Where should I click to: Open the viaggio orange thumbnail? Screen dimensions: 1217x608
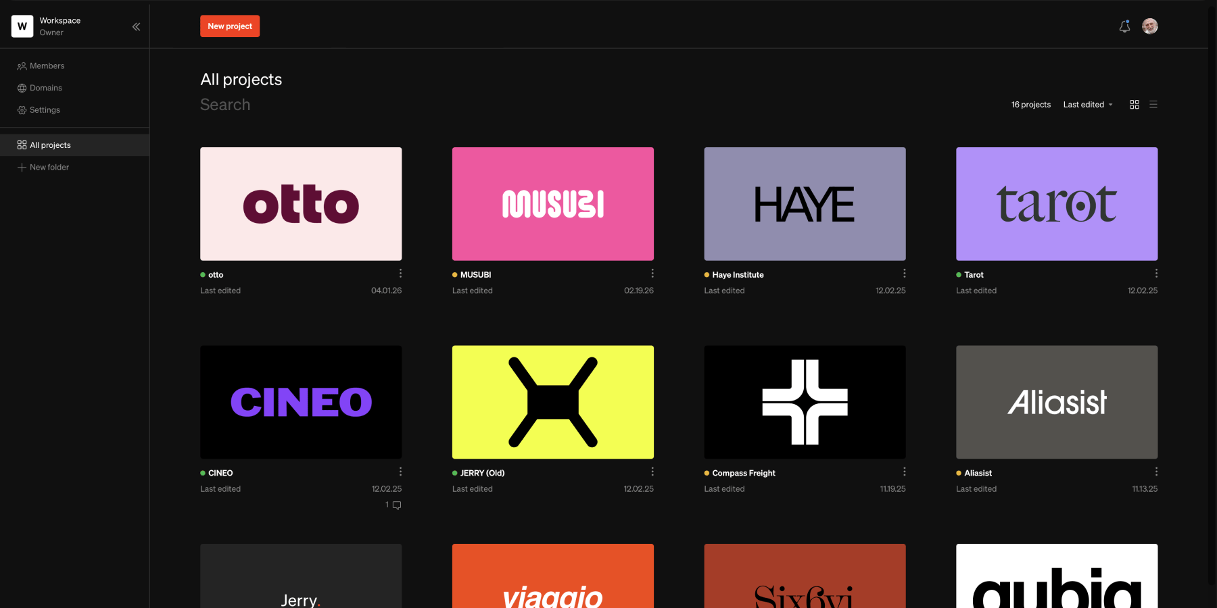coord(553,576)
